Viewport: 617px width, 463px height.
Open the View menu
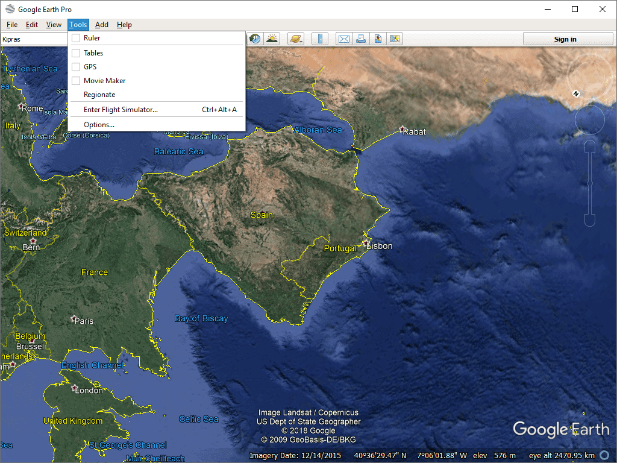54,25
